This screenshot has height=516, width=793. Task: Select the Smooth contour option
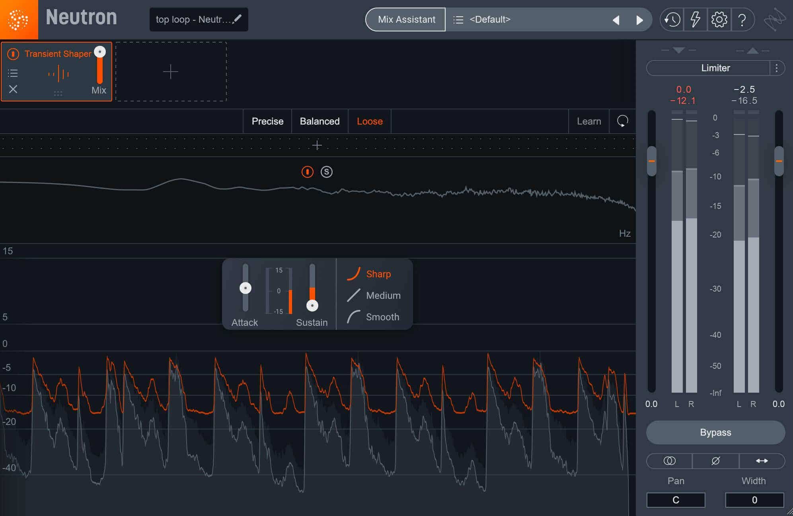(373, 317)
